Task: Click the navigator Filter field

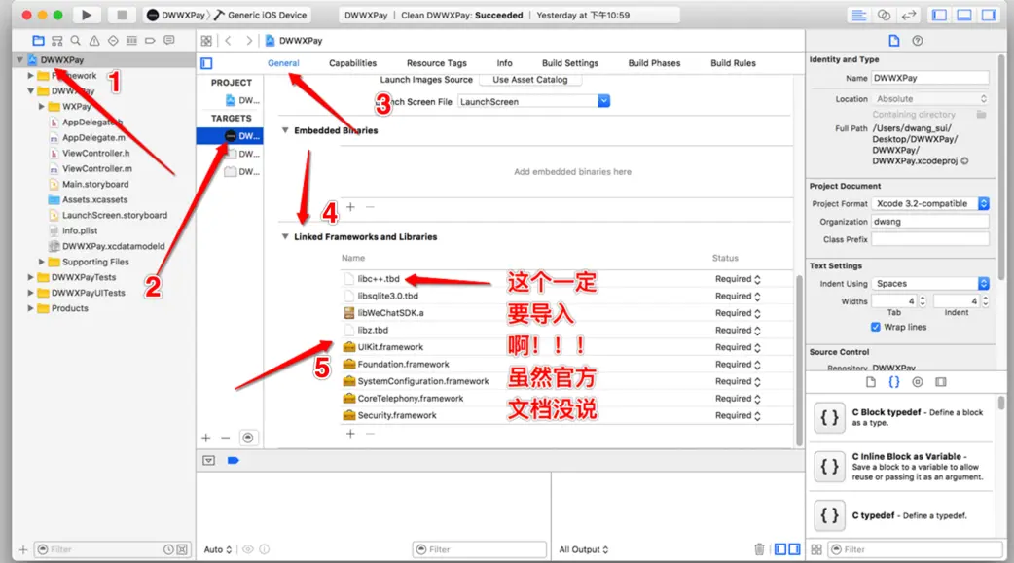Action: [x=112, y=549]
